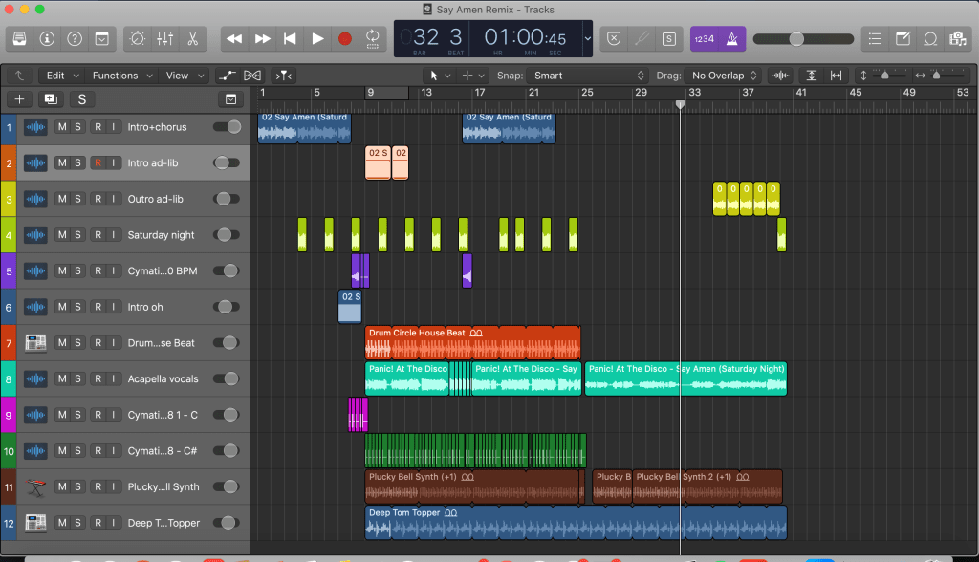Solo the 'Acapella vocals' track
979x562 pixels.
(x=78, y=378)
